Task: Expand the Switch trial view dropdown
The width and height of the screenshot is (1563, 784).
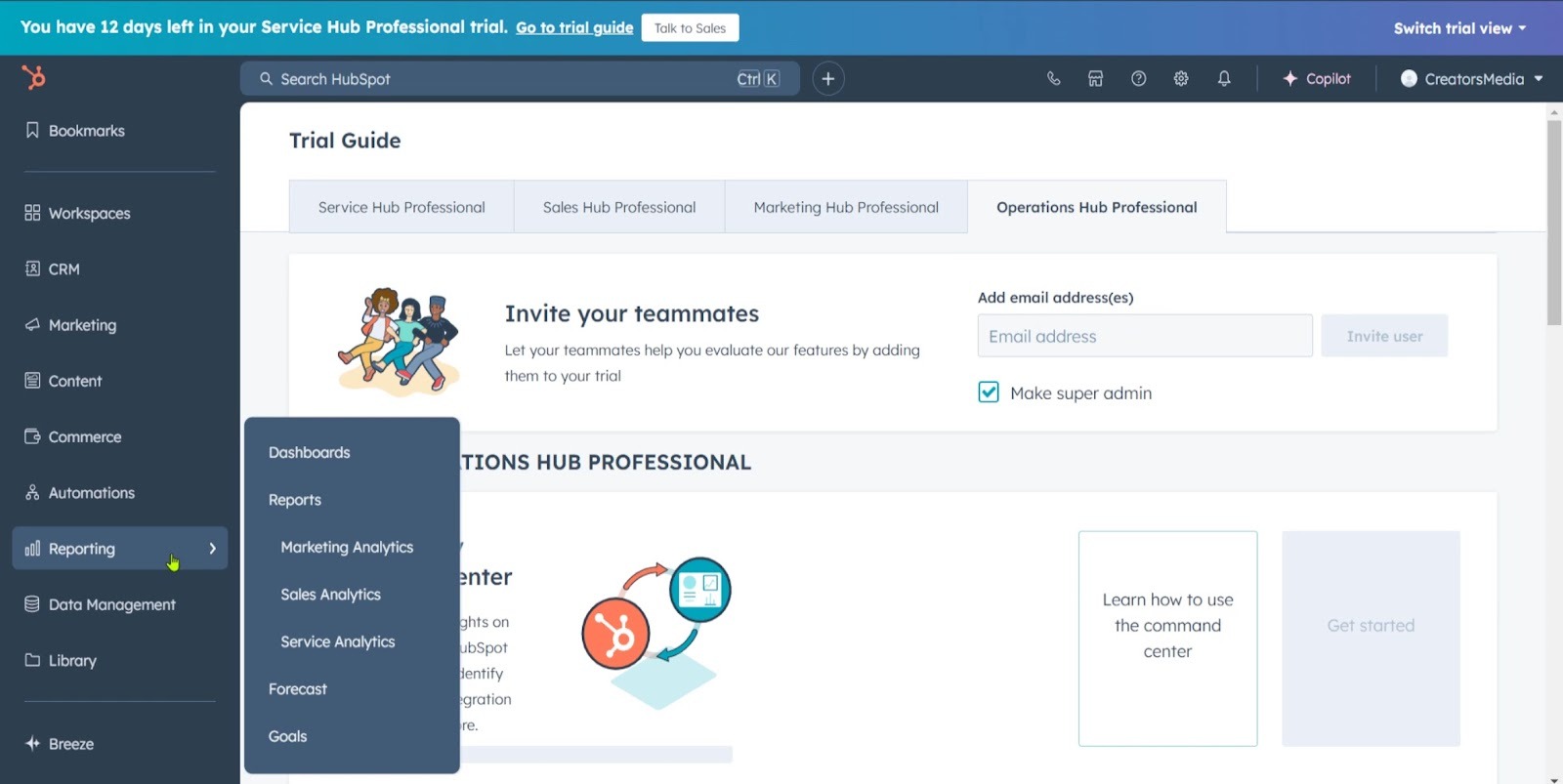Action: [x=1459, y=28]
